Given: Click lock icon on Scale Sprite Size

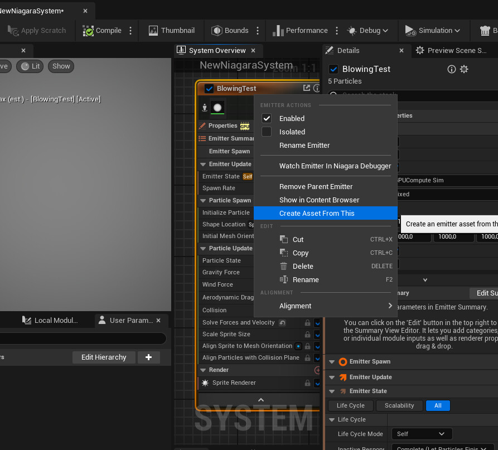Looking at the screenshot, I should (307, 335).
